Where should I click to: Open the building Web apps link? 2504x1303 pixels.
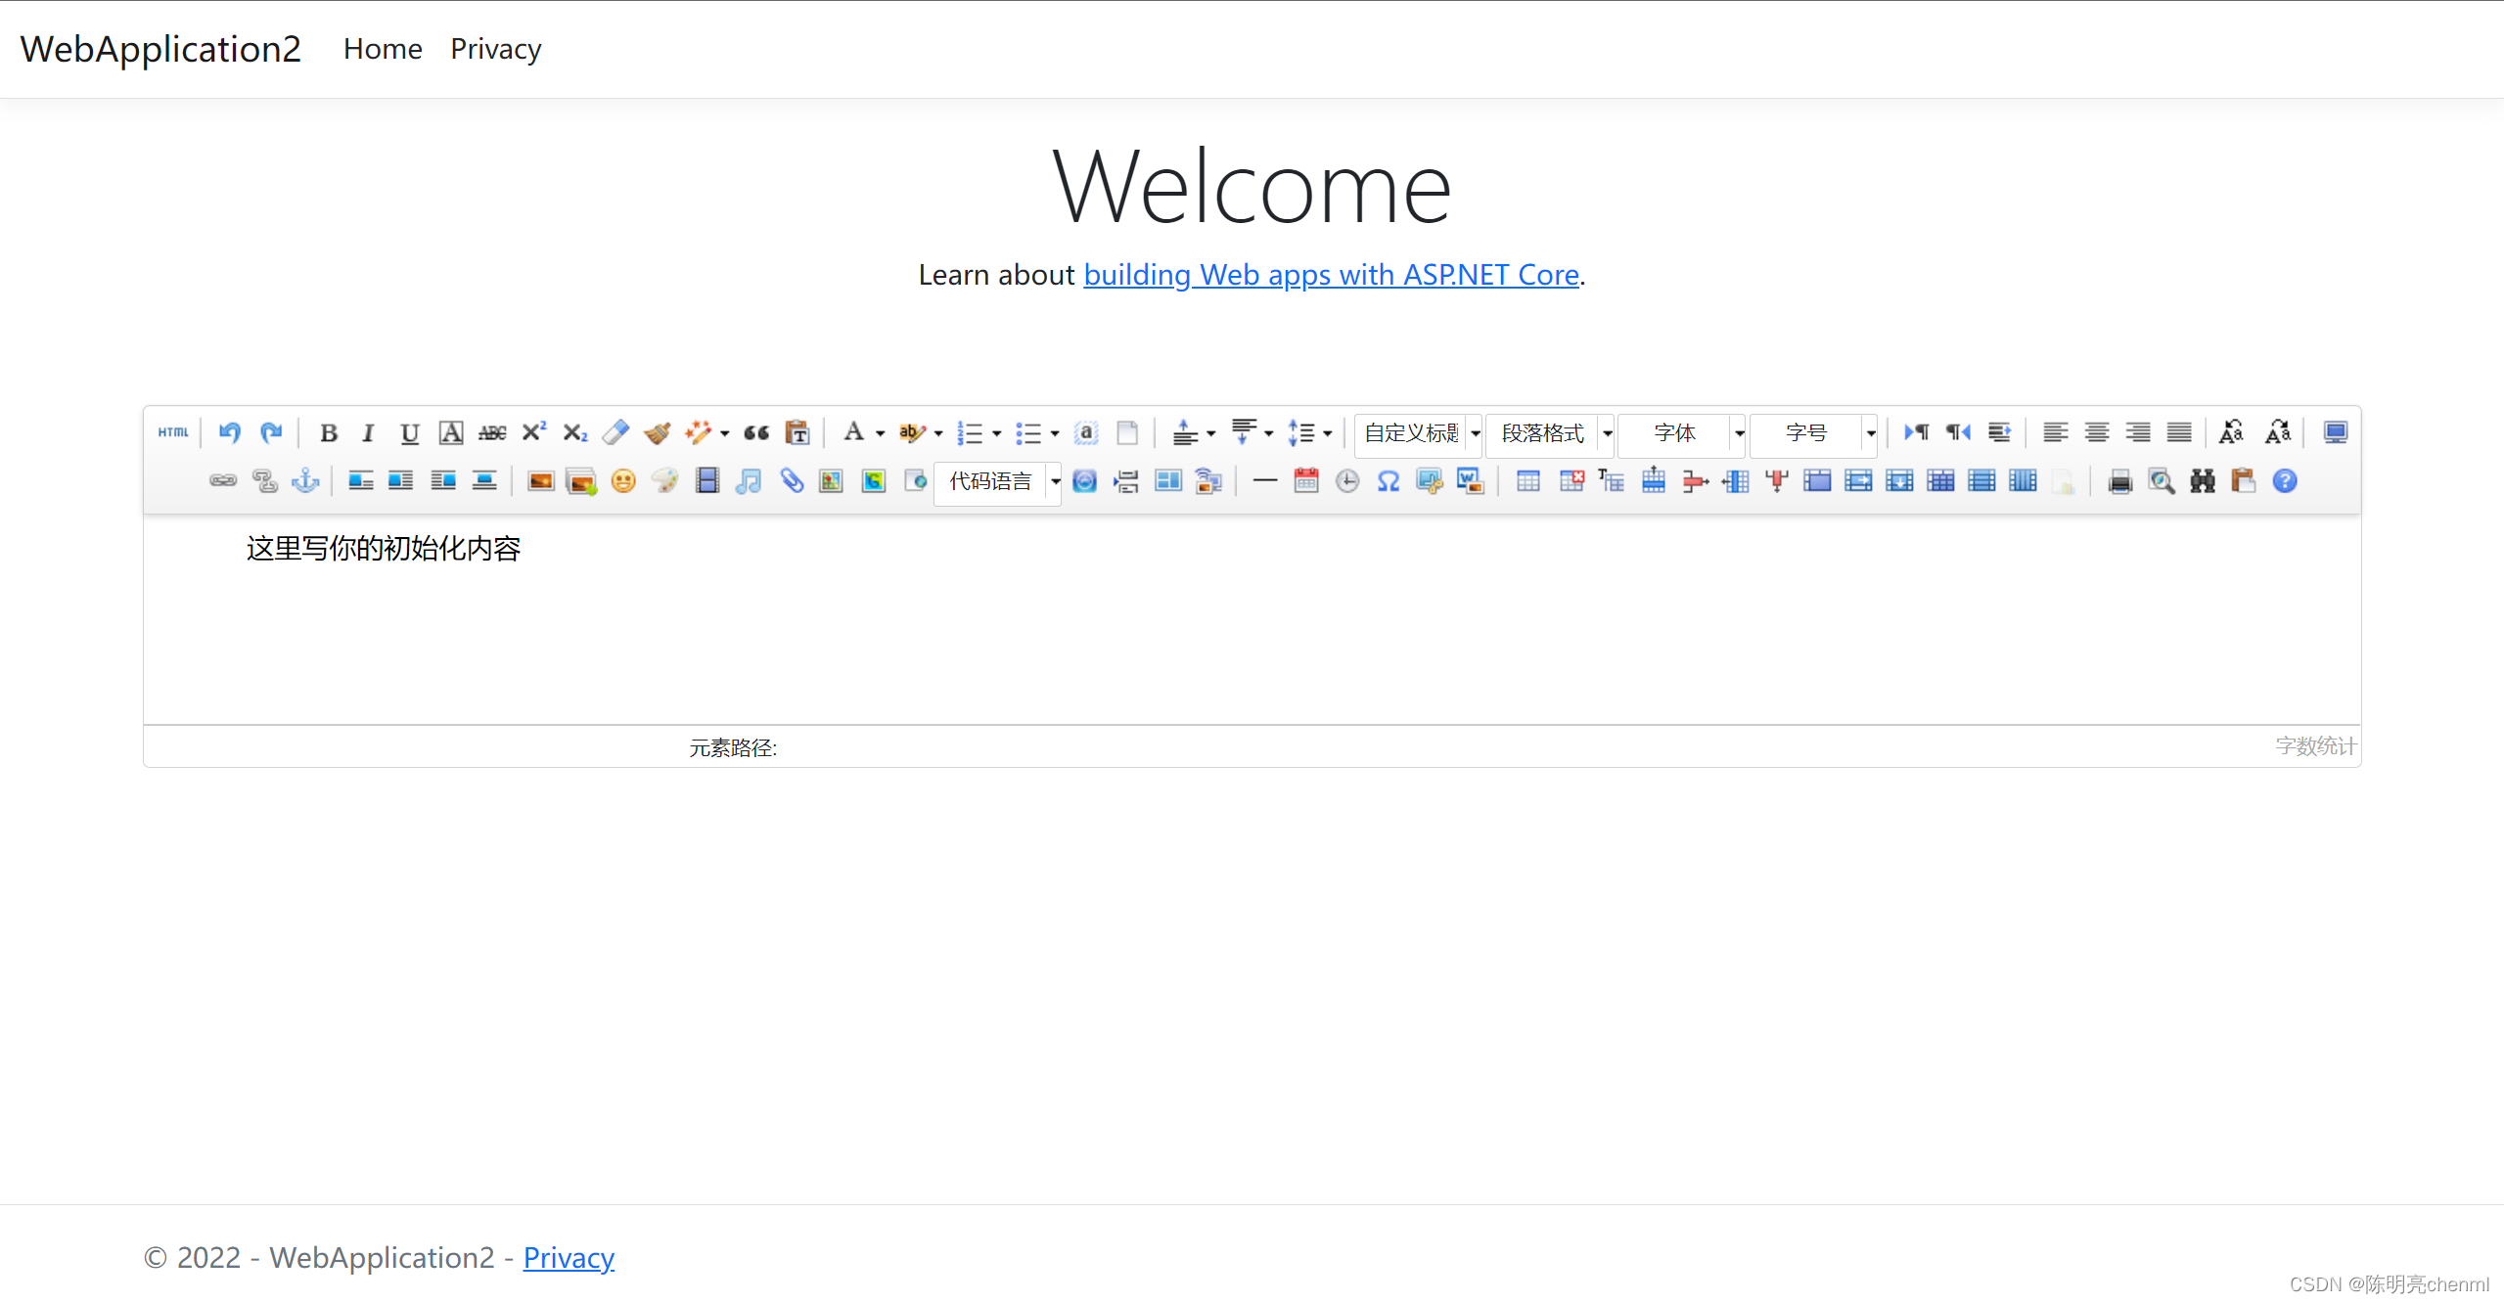point(1331,275)
